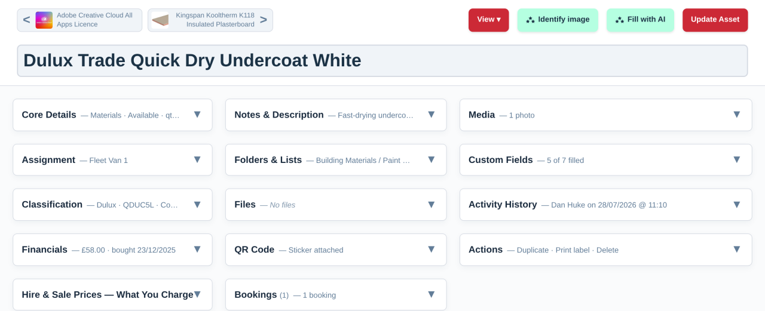Click the Files heading

[245, 205]
